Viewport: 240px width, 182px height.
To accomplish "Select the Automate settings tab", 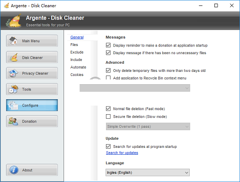I will coord(78,67).
